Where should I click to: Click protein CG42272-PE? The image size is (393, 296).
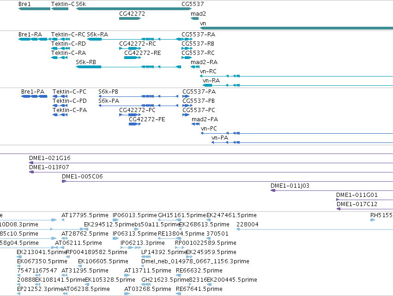(135, 124)
